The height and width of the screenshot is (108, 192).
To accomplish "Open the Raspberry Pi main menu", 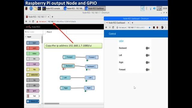I will point(26,9).
